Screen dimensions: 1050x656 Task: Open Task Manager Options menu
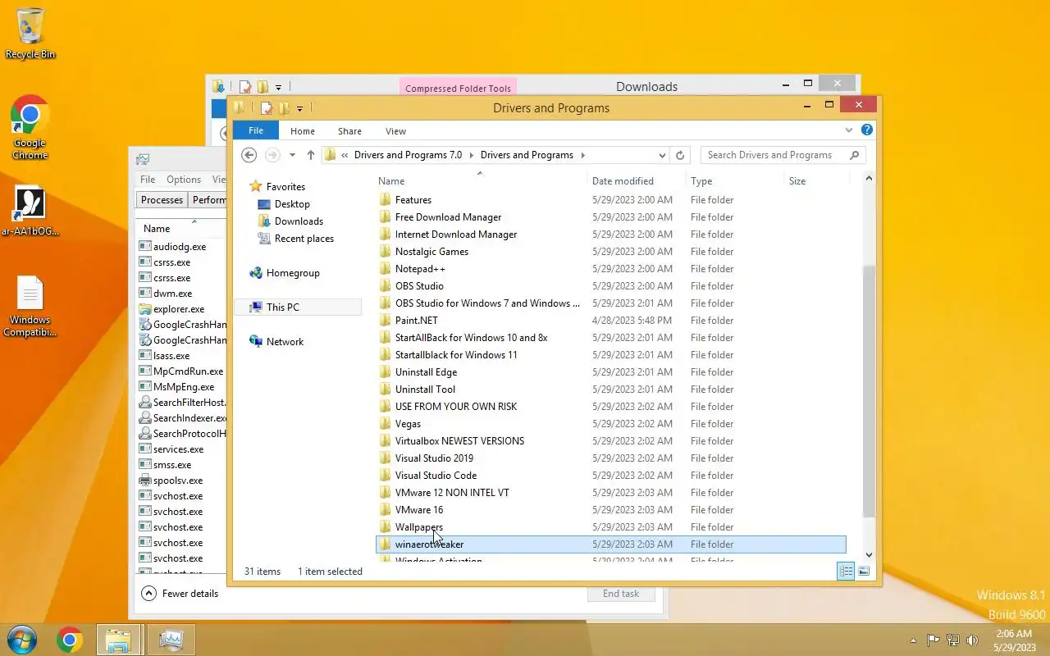pyautogui.click(x=184, y=180)
